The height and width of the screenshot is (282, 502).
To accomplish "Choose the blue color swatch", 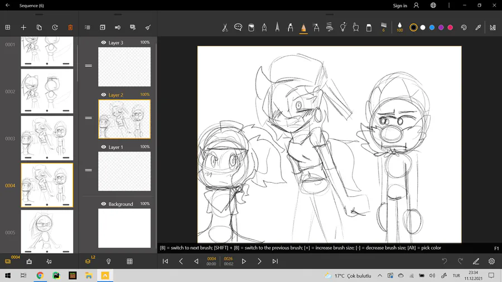I will click(432, 27).
